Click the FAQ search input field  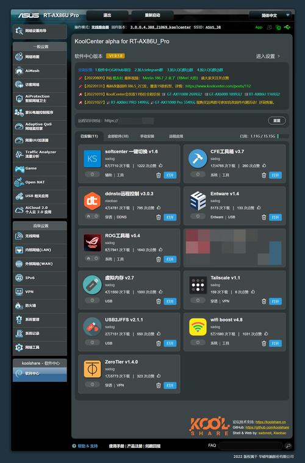(251, 445)
